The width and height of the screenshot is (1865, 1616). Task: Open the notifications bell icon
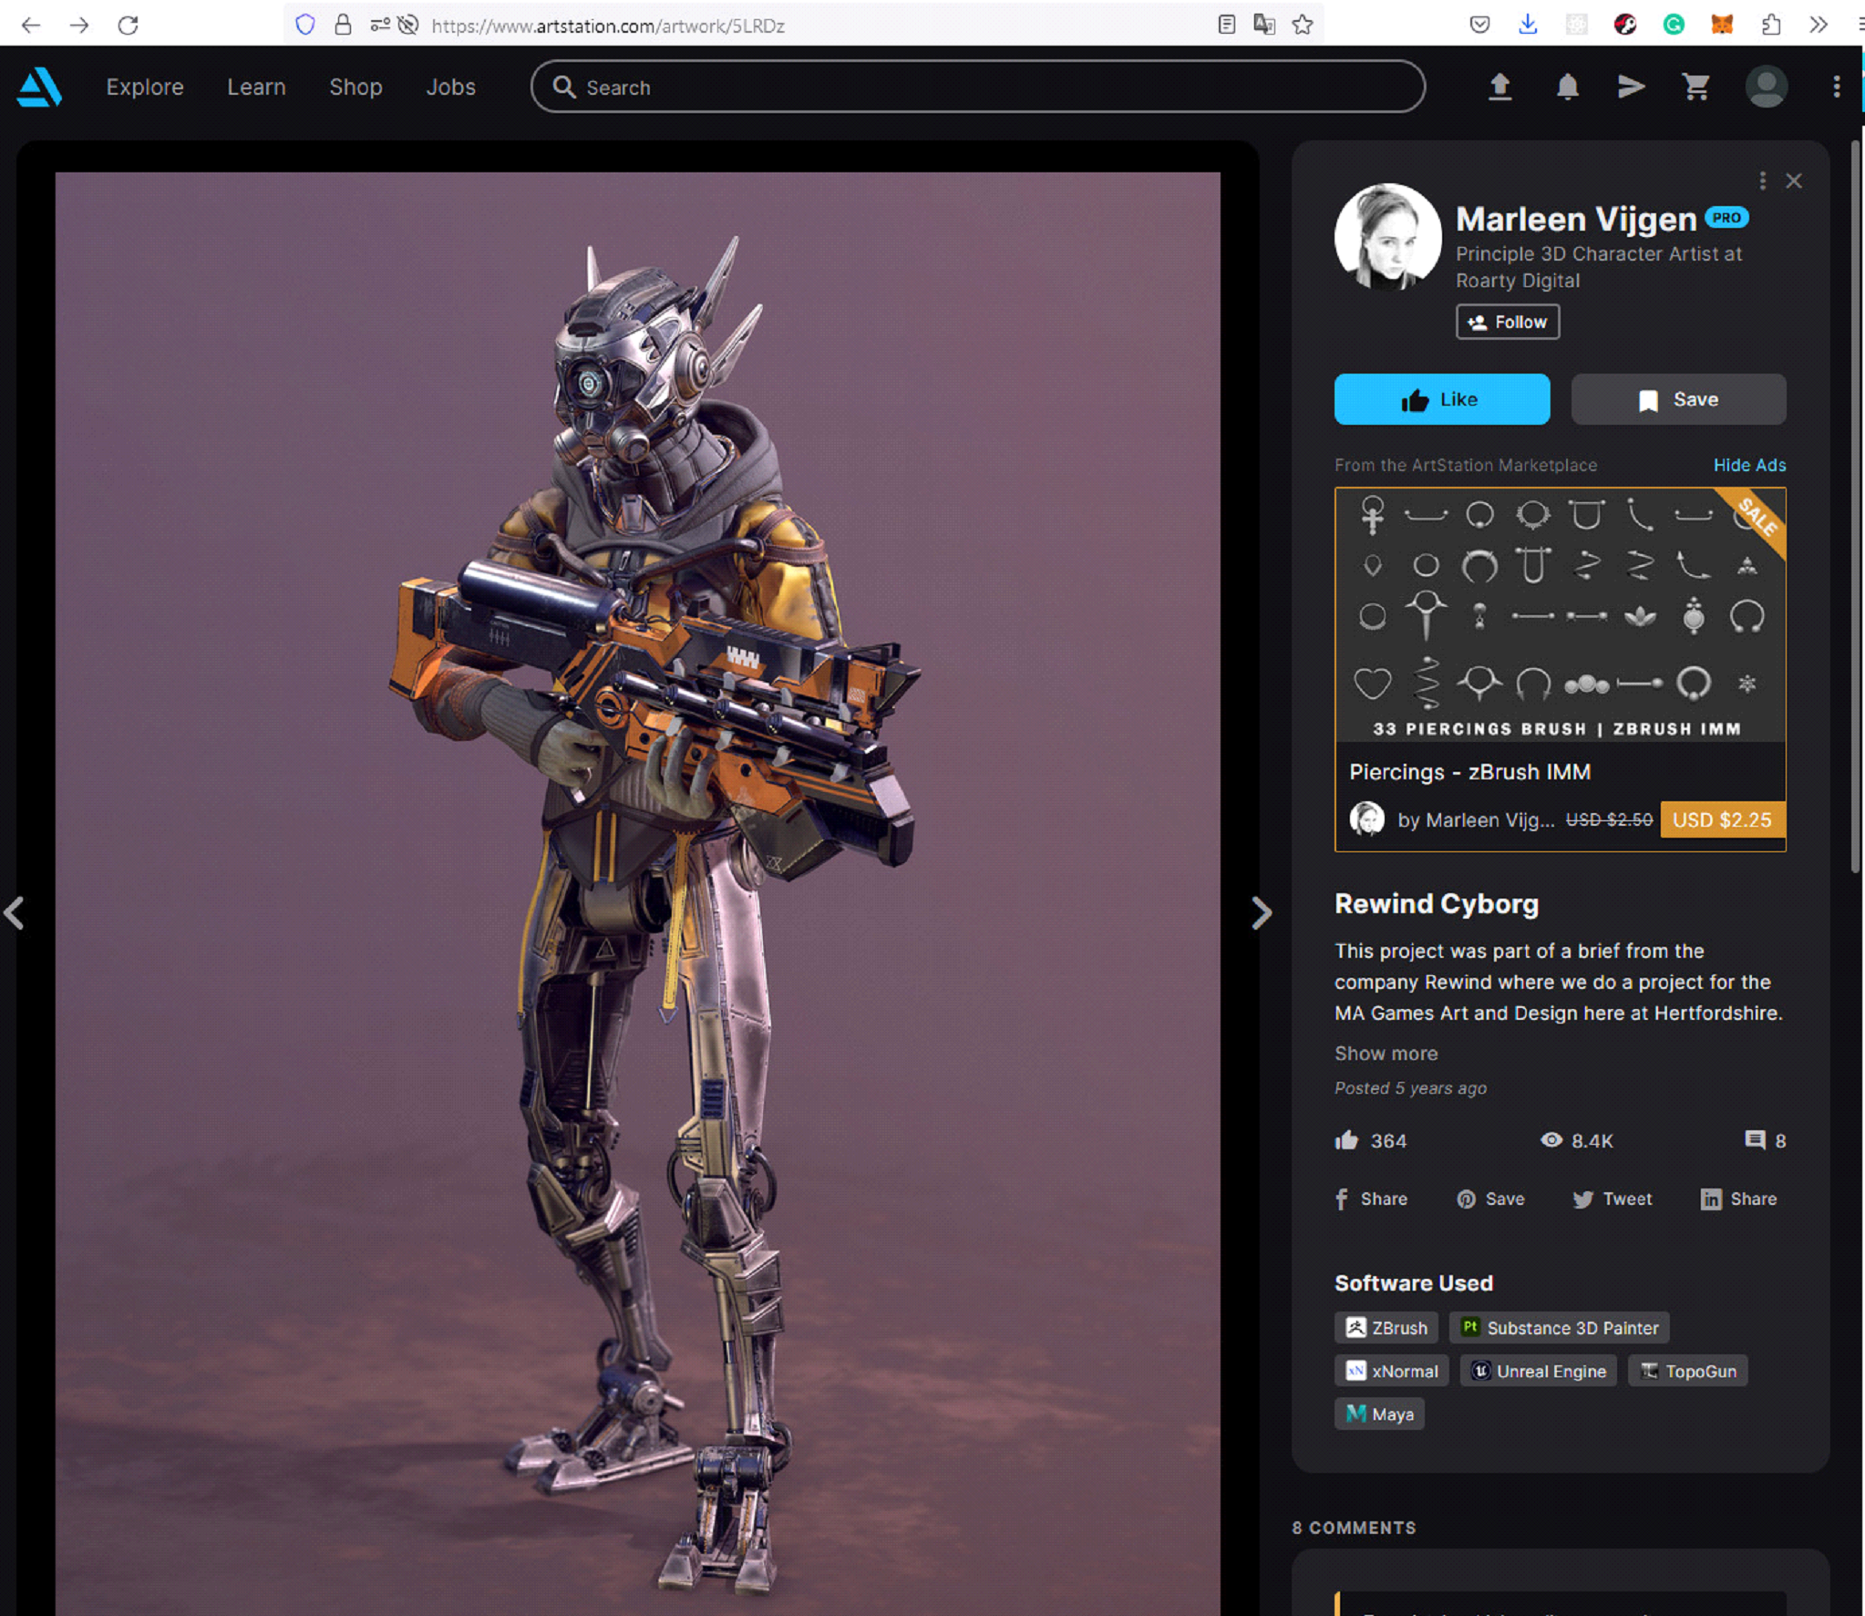(x=1567, y=87)
